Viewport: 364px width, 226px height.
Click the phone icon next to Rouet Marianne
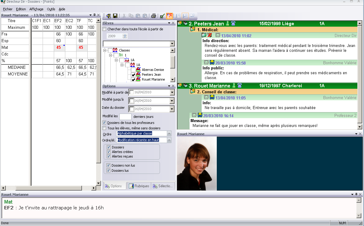point(239,85)
